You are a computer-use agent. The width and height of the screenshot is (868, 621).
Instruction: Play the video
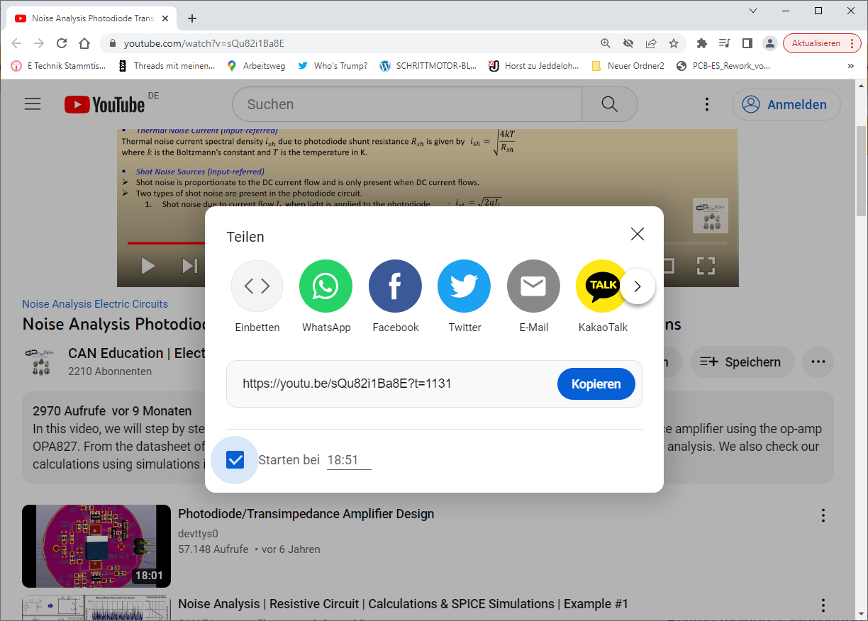point(148,266)
